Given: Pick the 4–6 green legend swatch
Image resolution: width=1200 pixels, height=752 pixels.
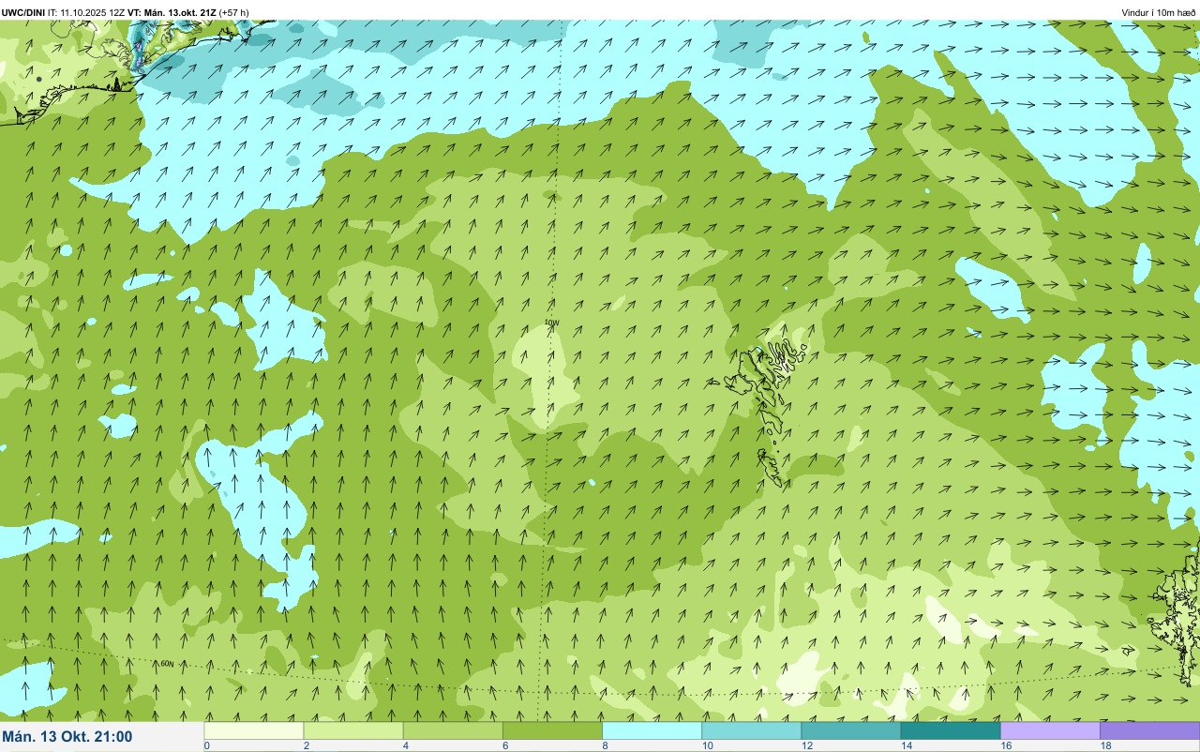Looking at the screenshot, I should pyautogui.click(x=453, y=730).
